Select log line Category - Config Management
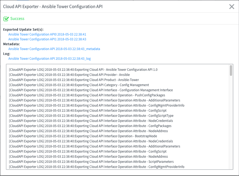 (x=79, y=85)
